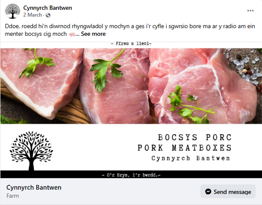Click the Messenger icon in Send message
The width and height of the screenshot is (262, 205).
tap(208, 191)
